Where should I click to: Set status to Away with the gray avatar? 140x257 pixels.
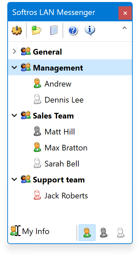(x=104, y=233)
